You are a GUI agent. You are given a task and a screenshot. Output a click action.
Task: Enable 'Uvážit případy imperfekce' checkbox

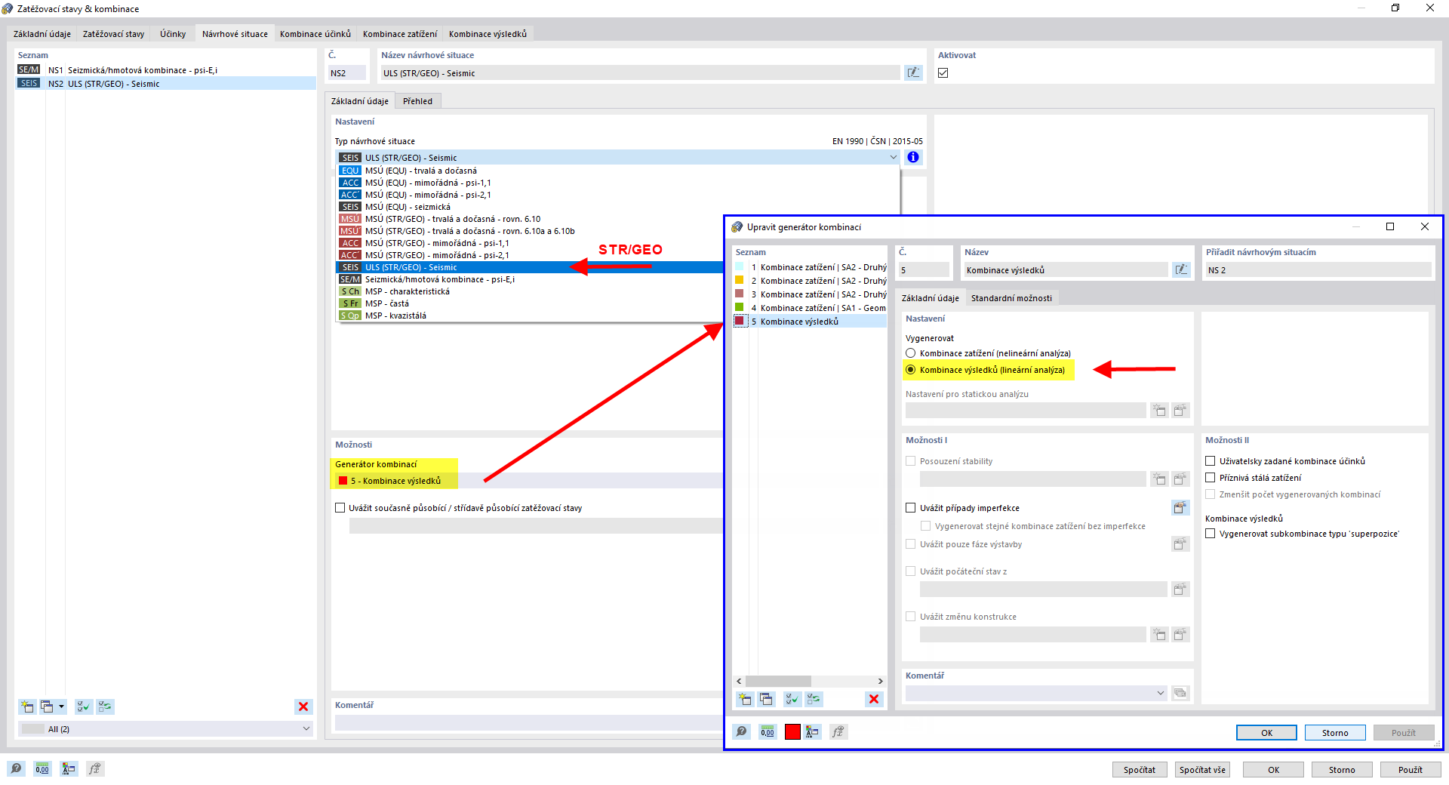[x=911, y=508]
